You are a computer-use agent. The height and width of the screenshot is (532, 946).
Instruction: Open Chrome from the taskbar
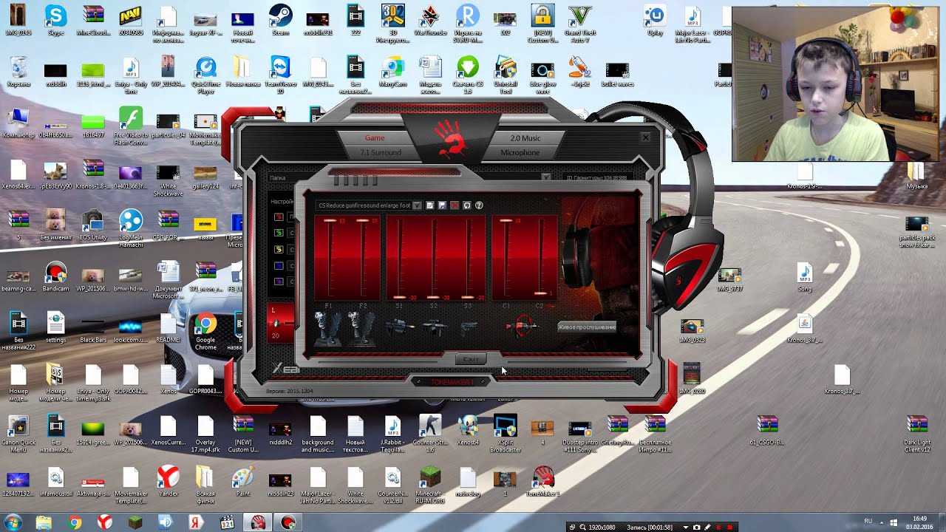[x=75, y=522]
